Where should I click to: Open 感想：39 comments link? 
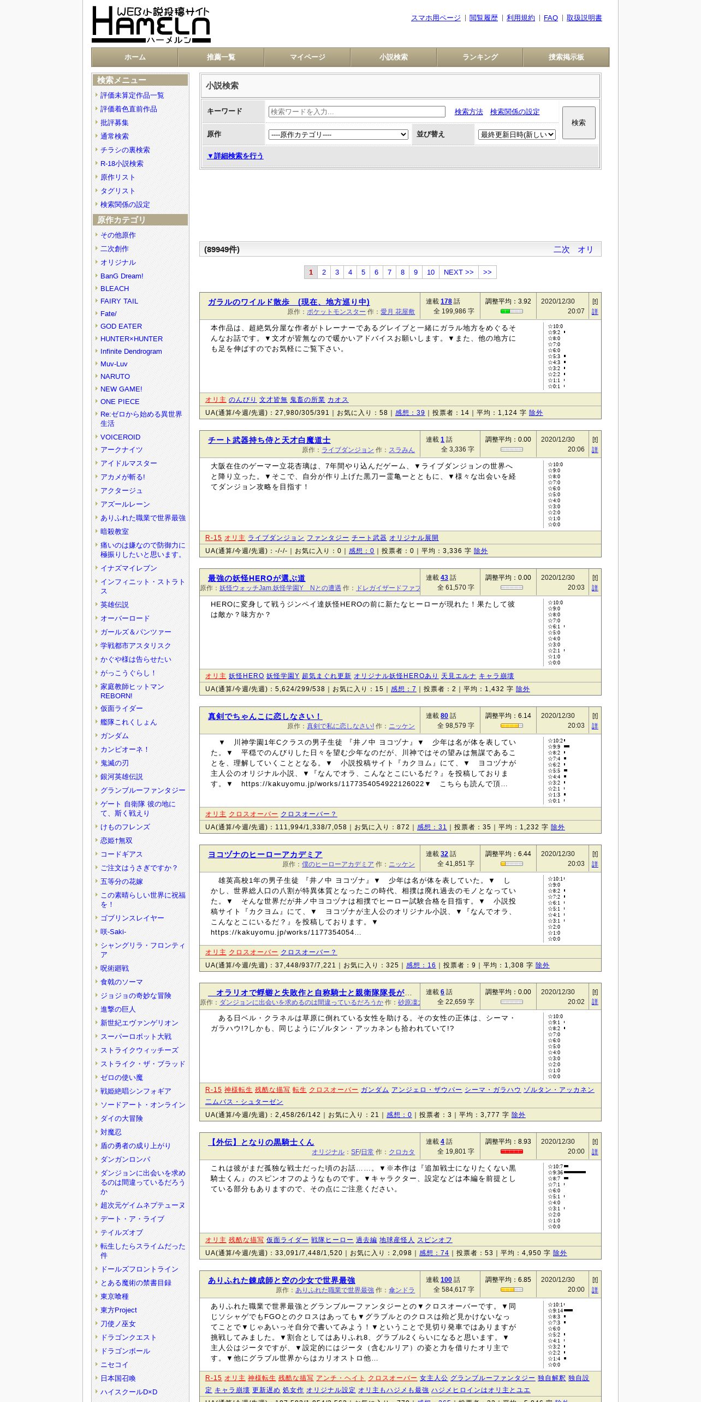(x=409, y=413)
